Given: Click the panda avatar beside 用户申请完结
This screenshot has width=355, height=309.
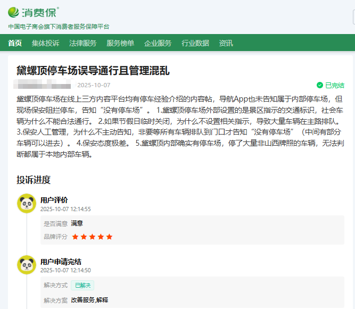Looking at the screenshot, I should [x=26, y=265].
